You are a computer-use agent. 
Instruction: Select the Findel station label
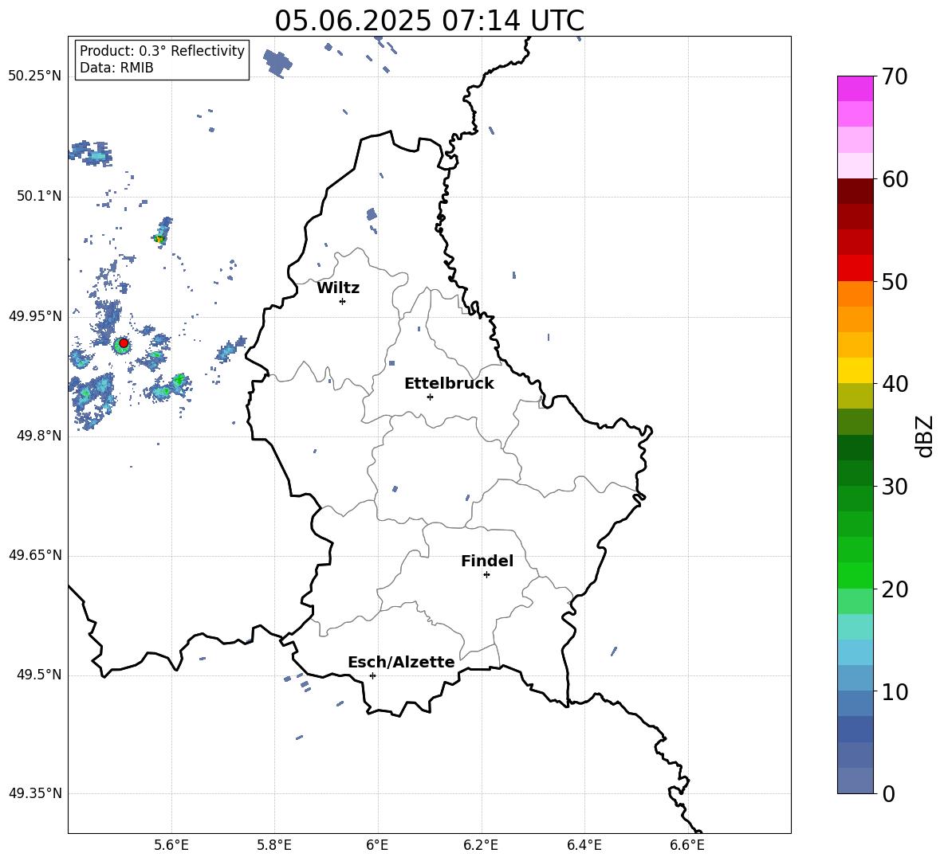coord(487,561)
